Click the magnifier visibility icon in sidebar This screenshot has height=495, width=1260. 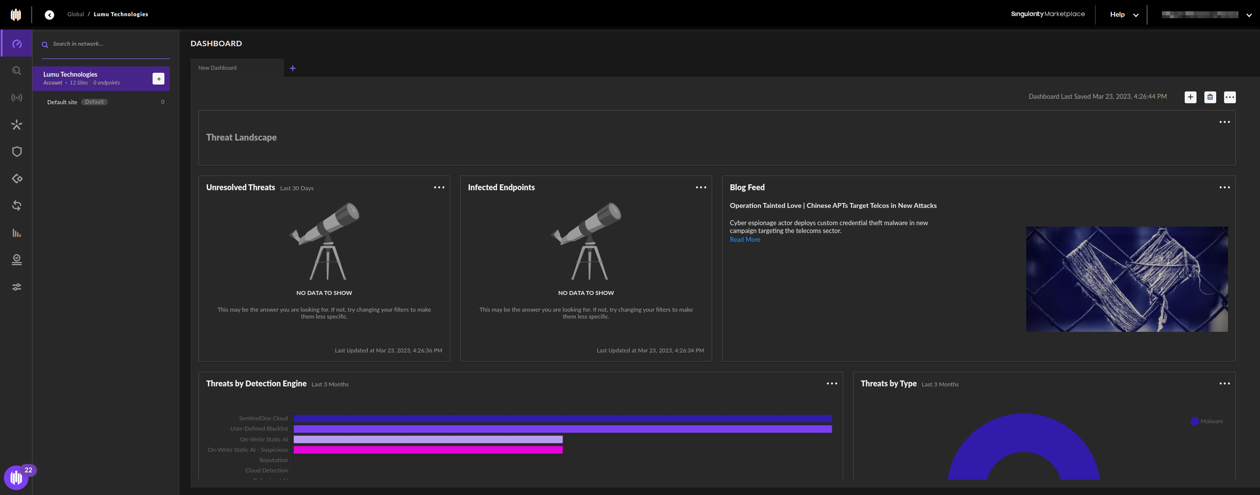[17, 71]
